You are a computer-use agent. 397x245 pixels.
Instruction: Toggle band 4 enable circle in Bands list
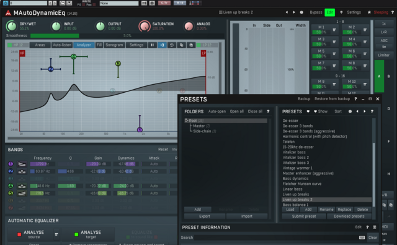(11, 186)
